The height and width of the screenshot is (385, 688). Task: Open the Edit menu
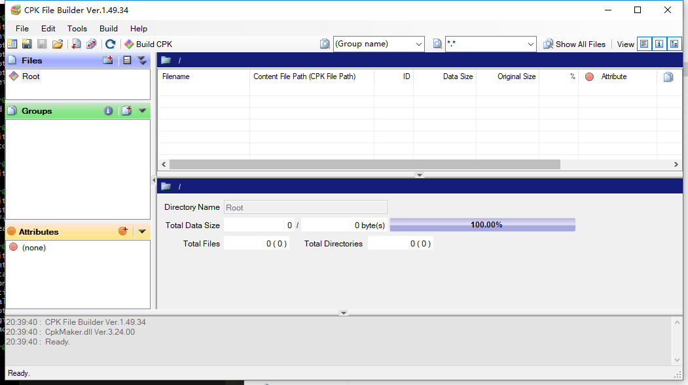coord(48,29)
